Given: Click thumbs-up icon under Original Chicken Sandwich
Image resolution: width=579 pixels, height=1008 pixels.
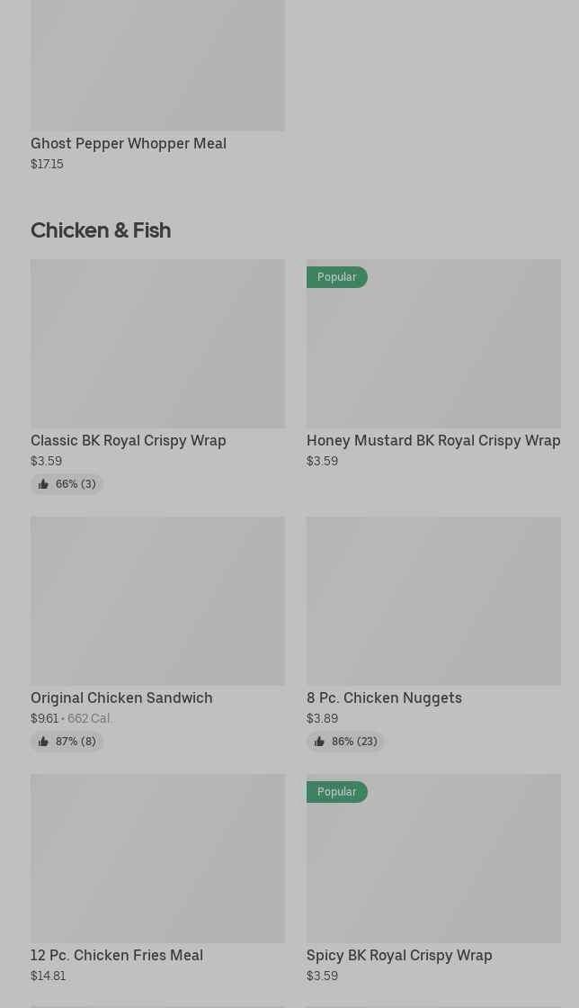Looking at the screenshot, I should [x=43, y=742].
